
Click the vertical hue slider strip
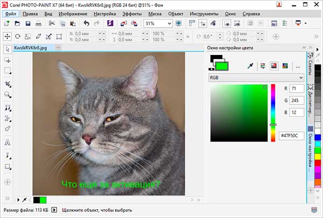tap(273, 111)
